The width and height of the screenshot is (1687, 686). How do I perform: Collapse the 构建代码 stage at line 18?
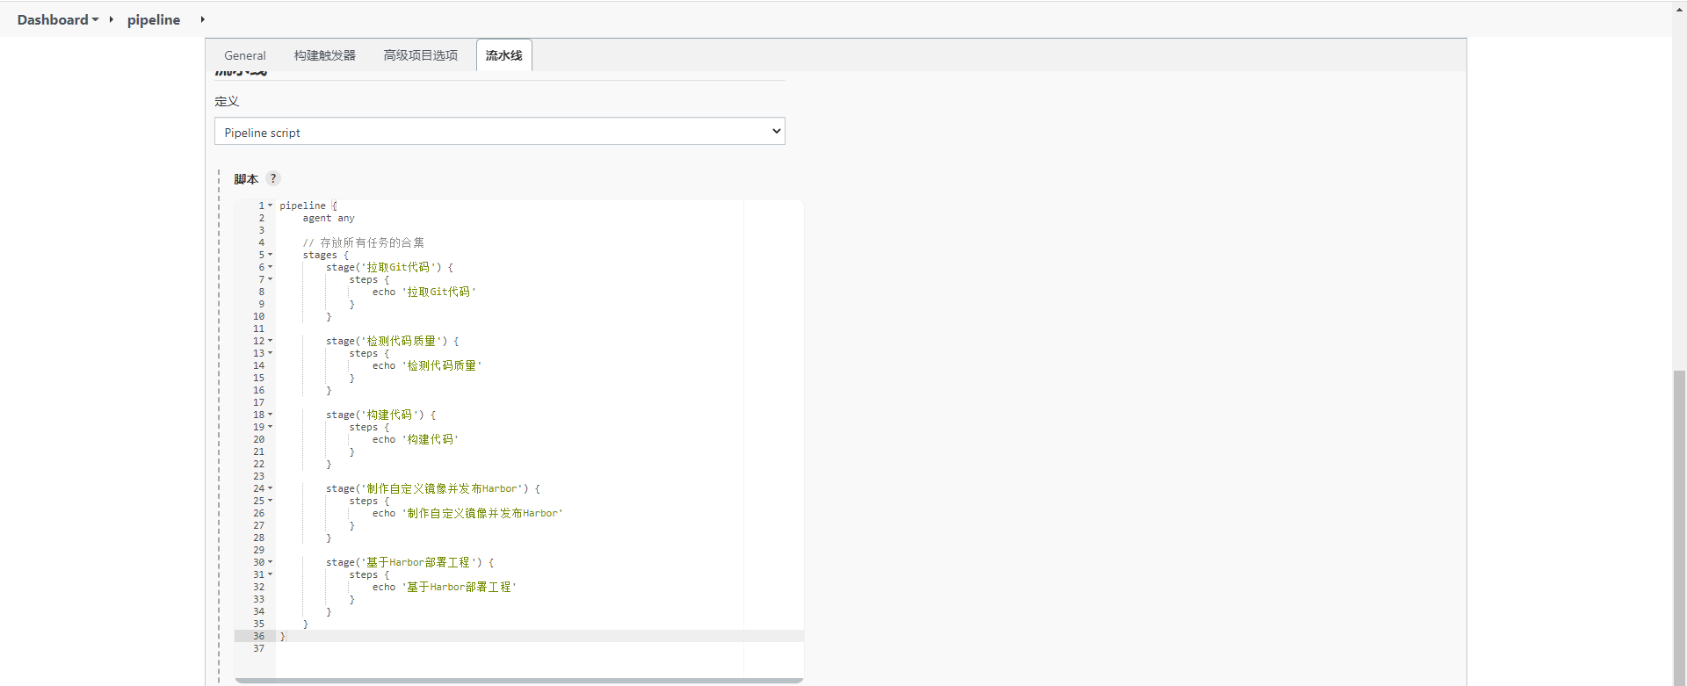point(271,415)
